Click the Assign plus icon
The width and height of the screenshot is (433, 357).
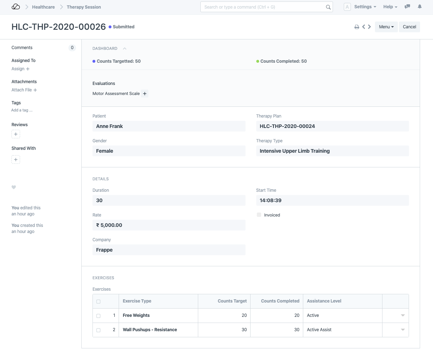tap(28, 69)
